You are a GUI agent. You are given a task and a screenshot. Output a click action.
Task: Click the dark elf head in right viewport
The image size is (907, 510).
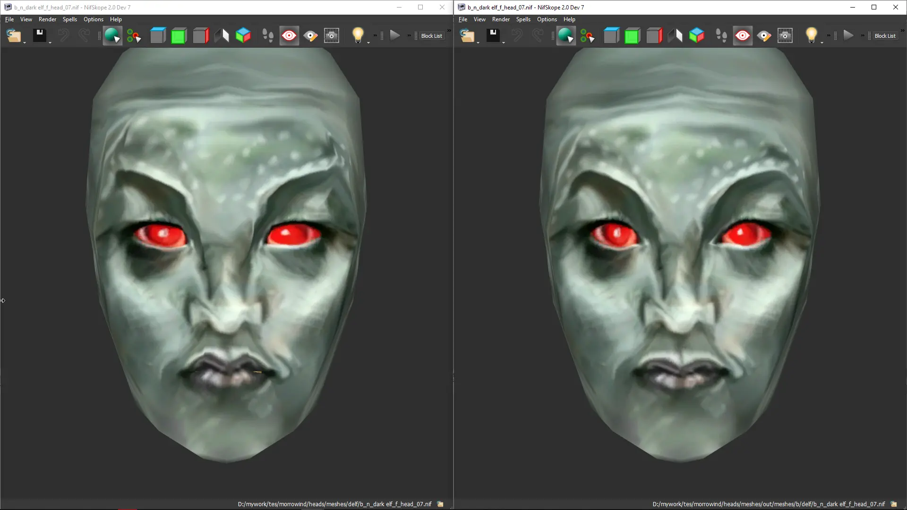[x=680, y=255]
